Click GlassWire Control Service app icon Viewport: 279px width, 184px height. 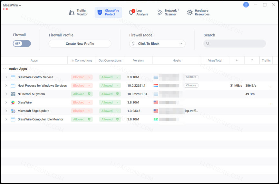point(13,77)
